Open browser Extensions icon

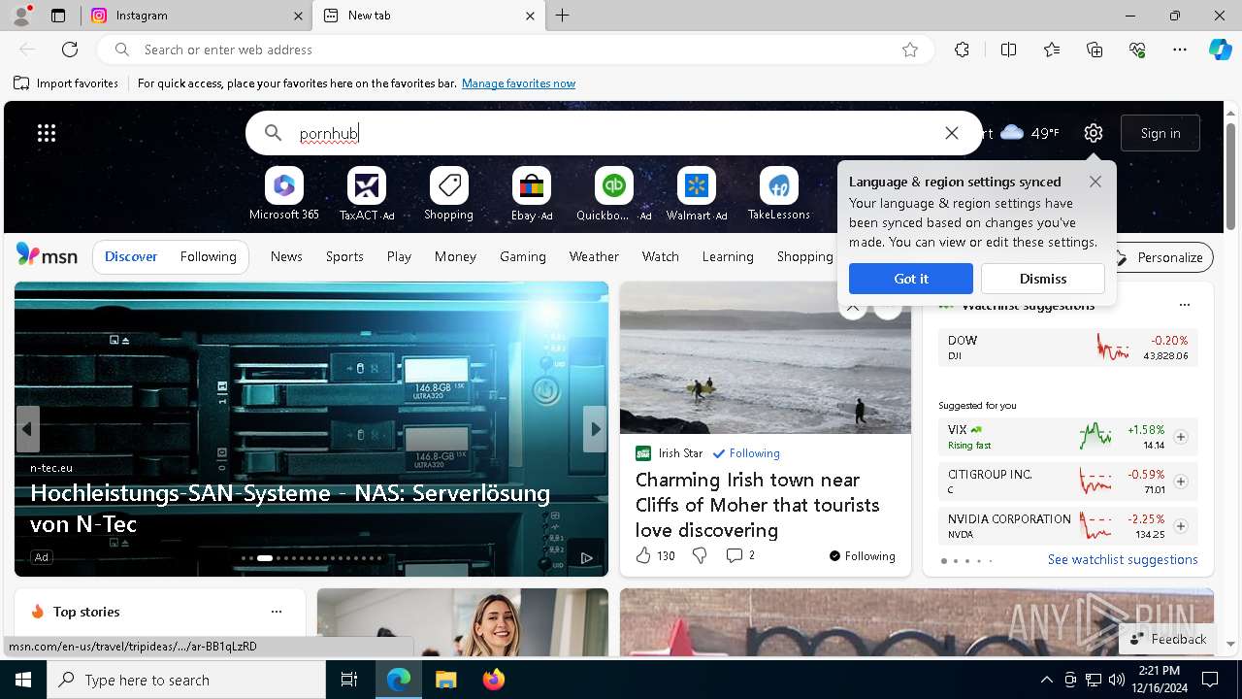(962, 50)
